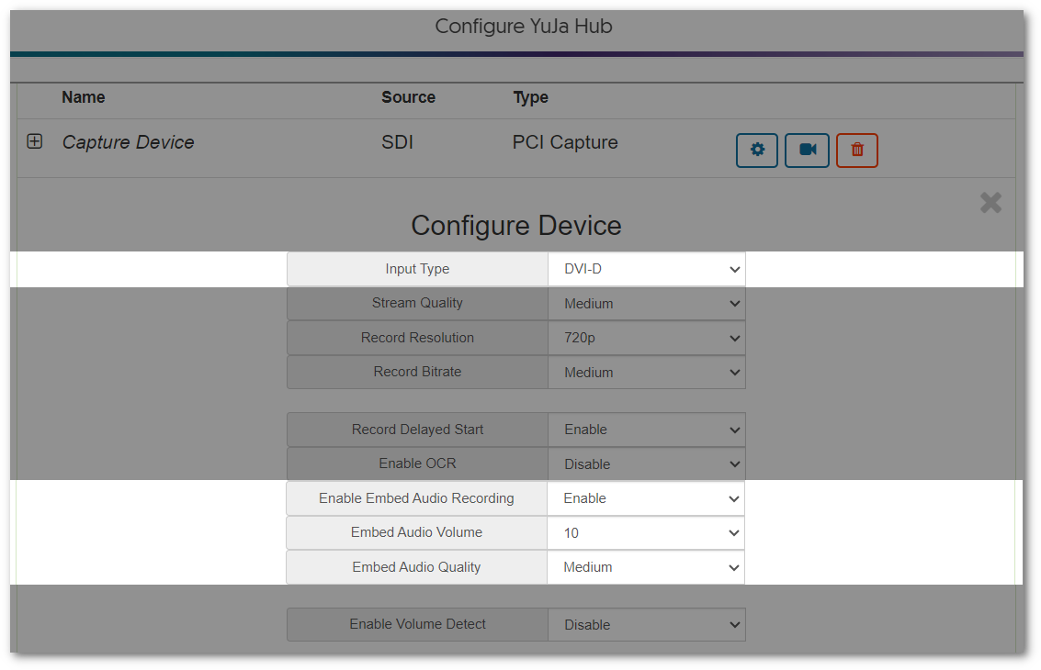Click the video camera icon for Capture Device
The width and height of the screenshot is (1041, 670).
(x=806, y=150)
